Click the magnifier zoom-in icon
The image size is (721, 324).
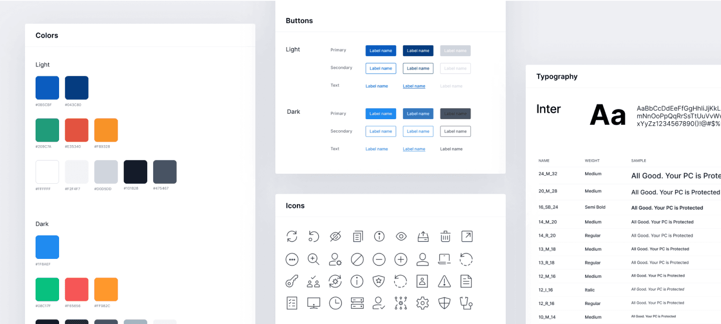[x=314, y=259]
